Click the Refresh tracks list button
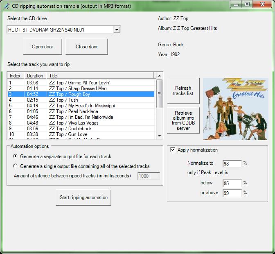The image size is (275, 254). tap(183, 91)
